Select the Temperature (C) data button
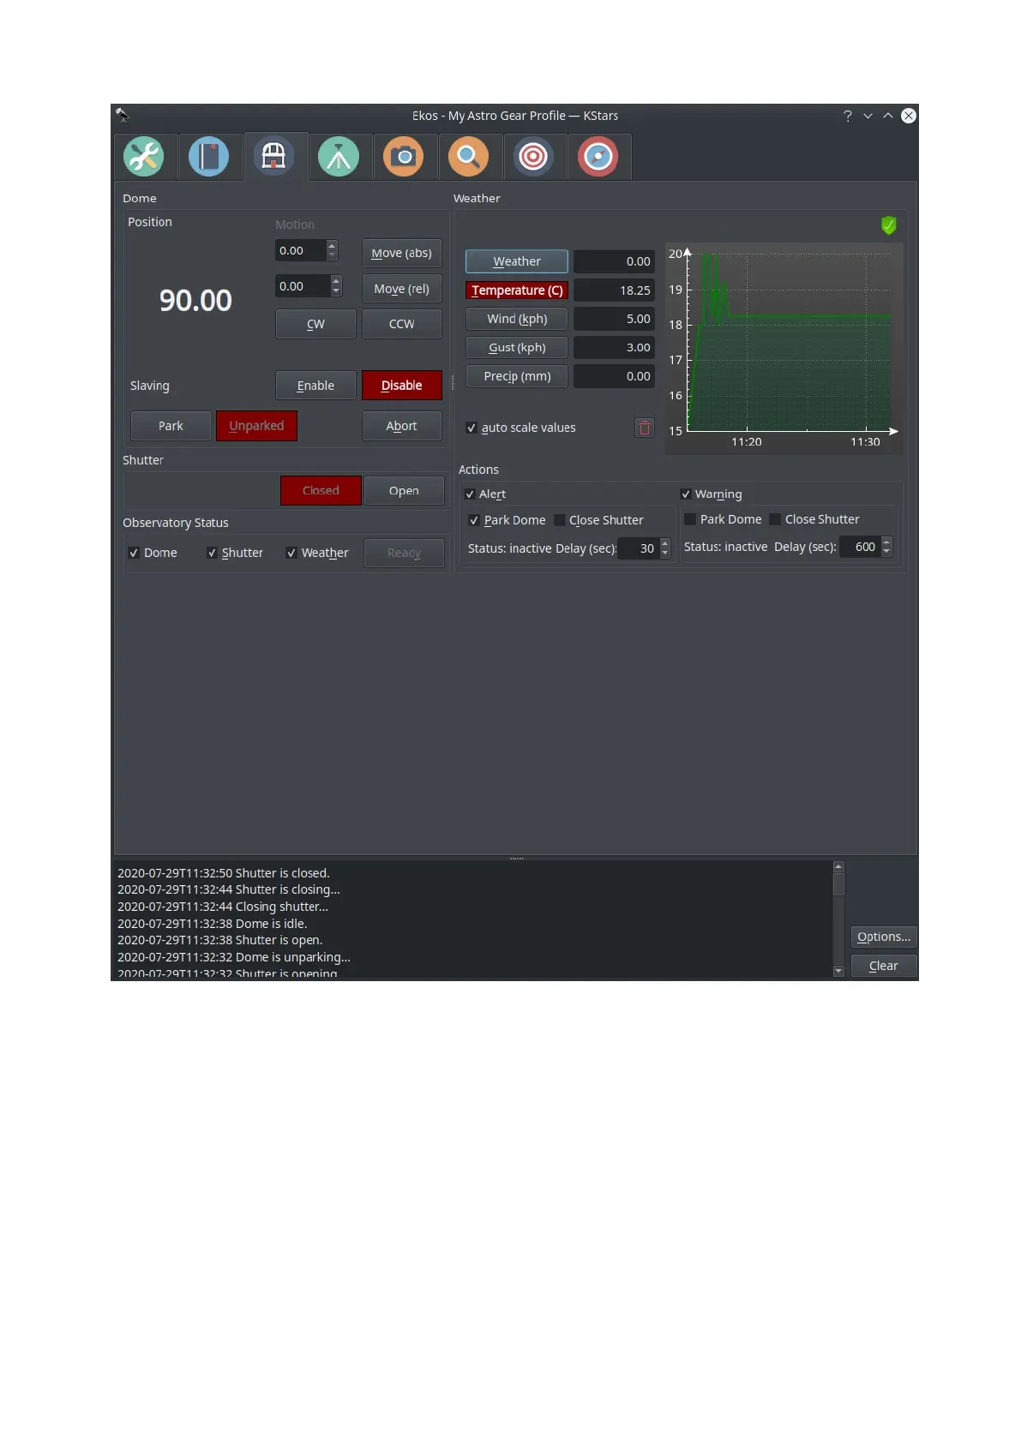The image size is (1021, 1443). pos(517,290)
